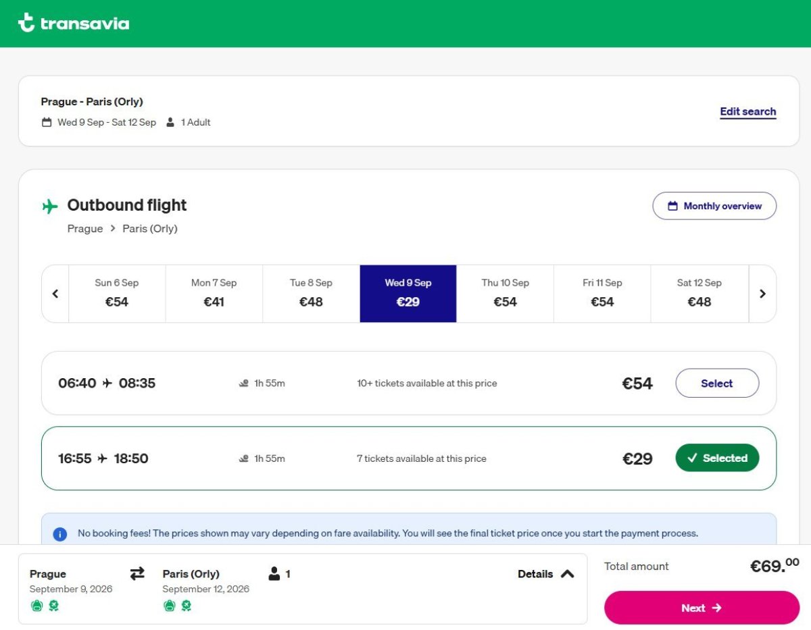Viewport: 811px width, 630px height.
Task: Click the green airplane icon by Outbound flight
Action: point(50,206)
